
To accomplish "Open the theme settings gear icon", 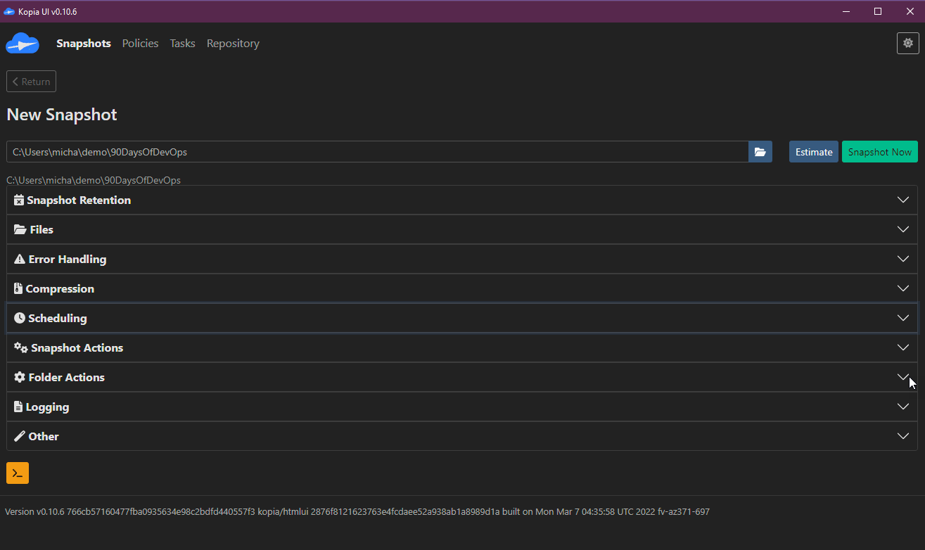I will 907,44.
